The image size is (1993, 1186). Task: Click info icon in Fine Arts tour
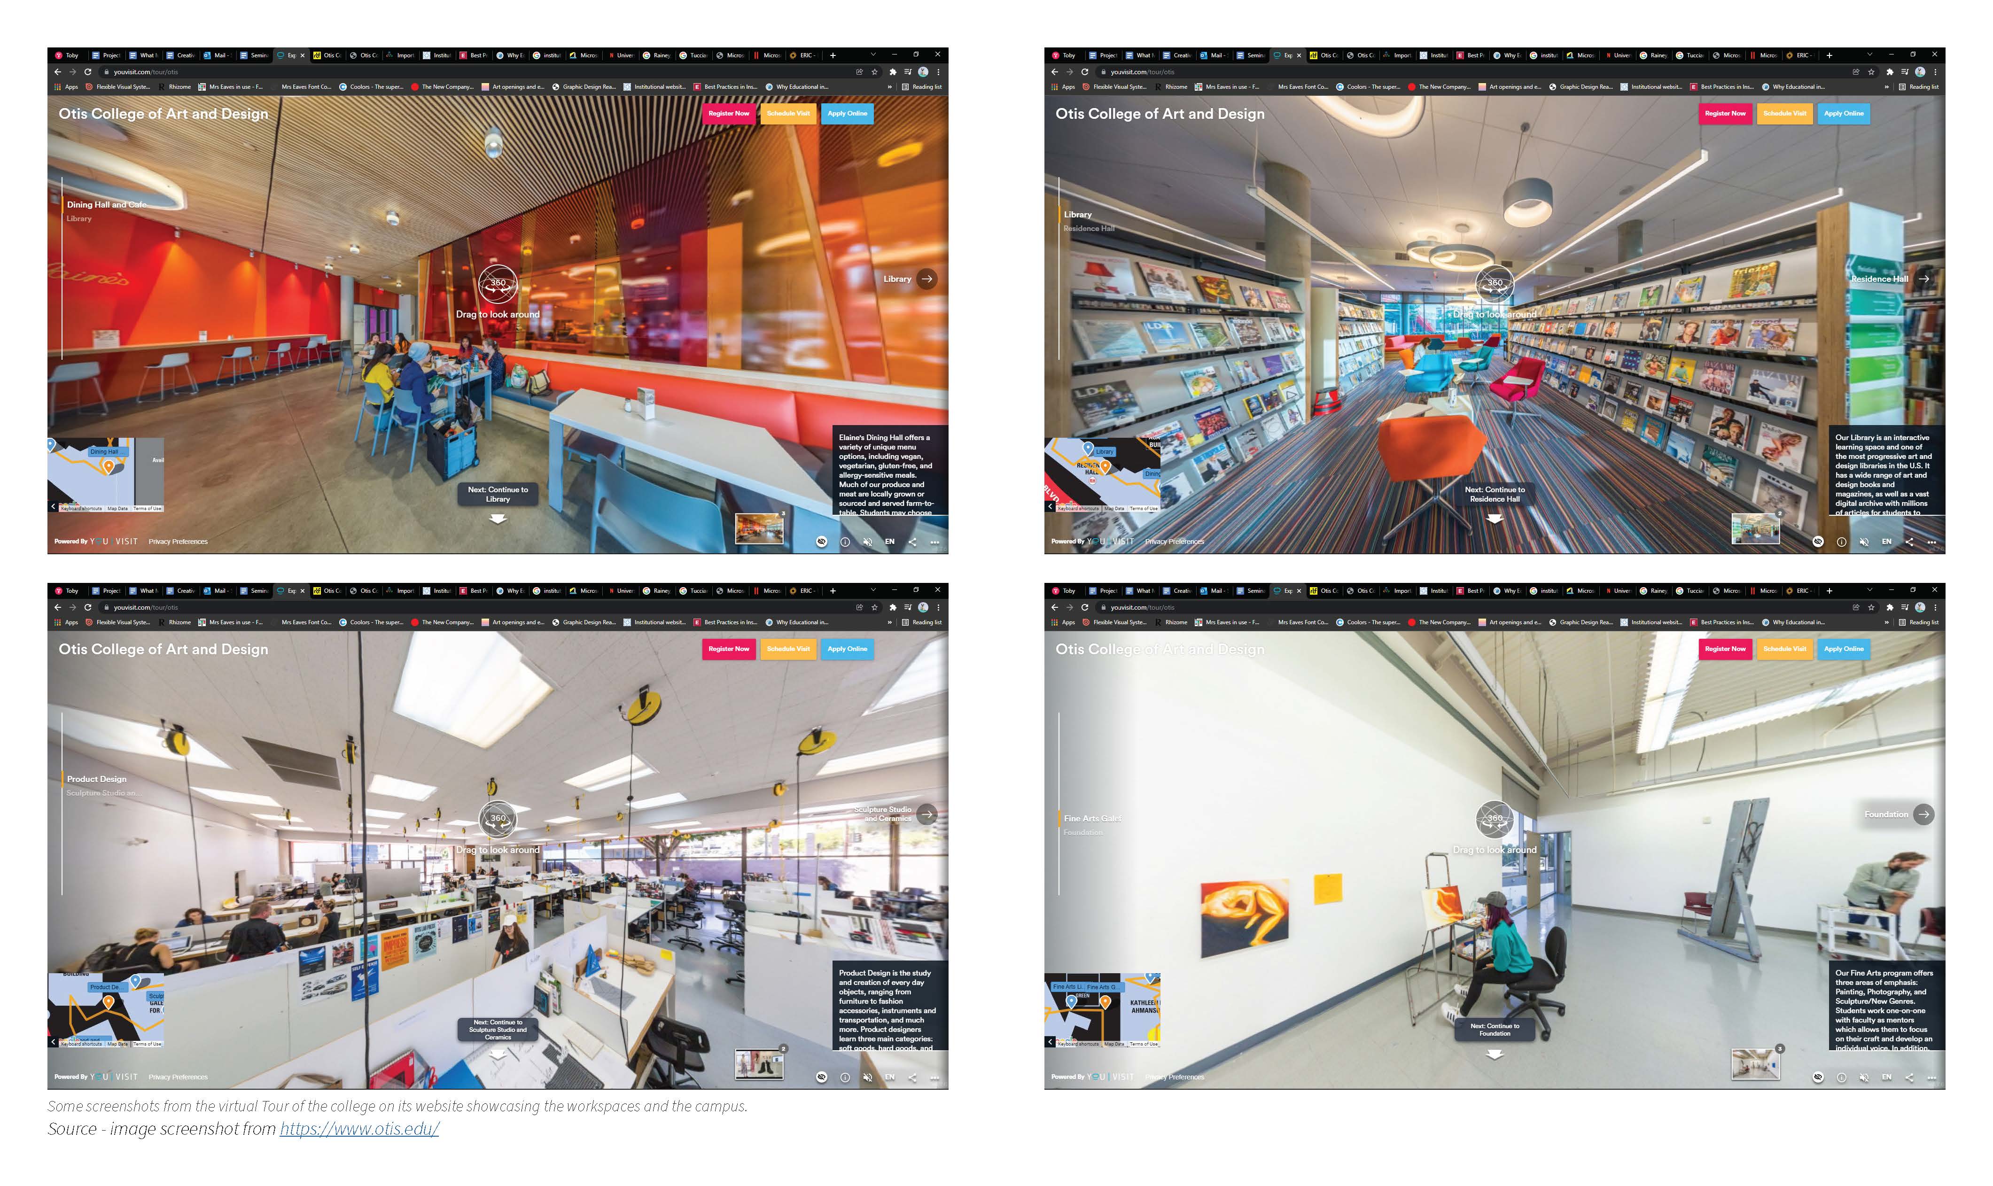click(1841, 1077)
